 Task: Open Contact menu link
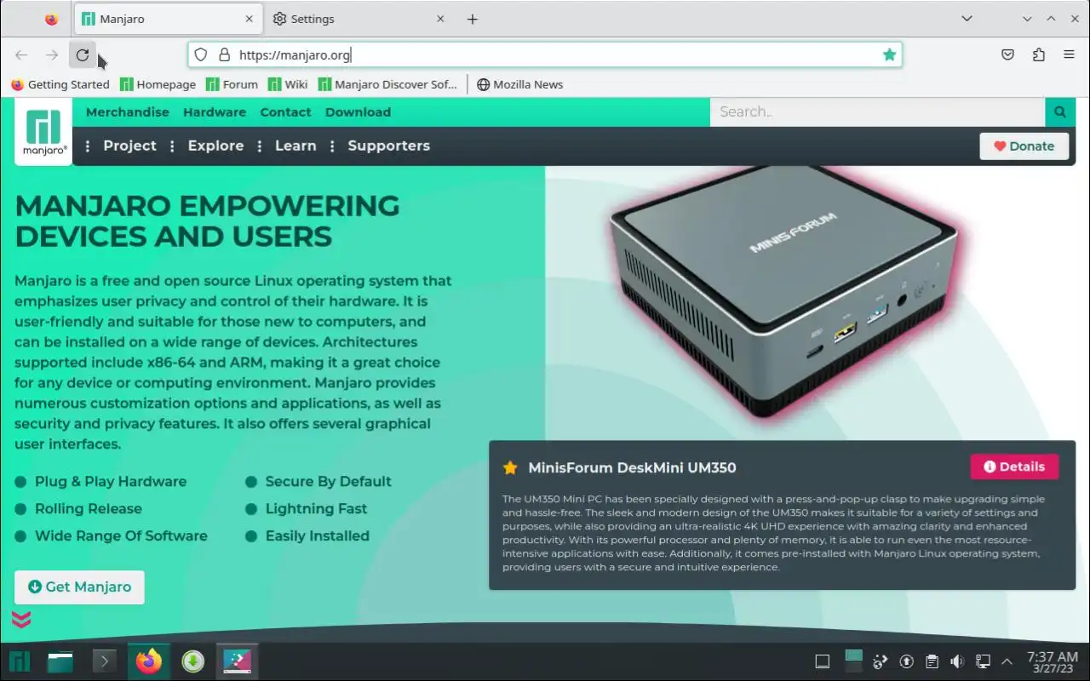285,112
